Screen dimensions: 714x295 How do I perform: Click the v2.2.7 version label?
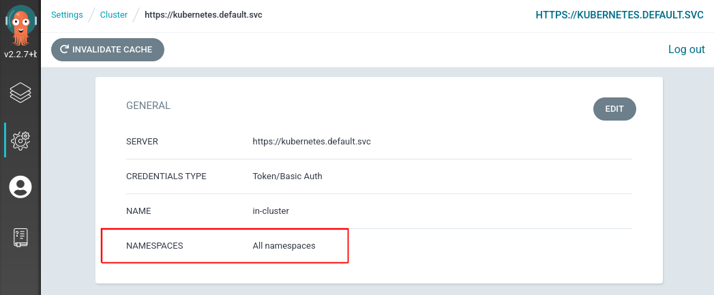coord(20,54)
